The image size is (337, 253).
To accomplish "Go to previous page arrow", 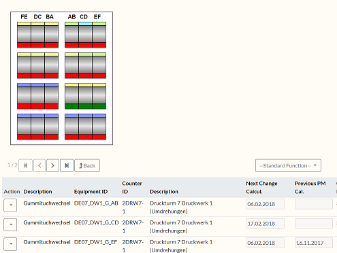I will (x=39, y=165).
